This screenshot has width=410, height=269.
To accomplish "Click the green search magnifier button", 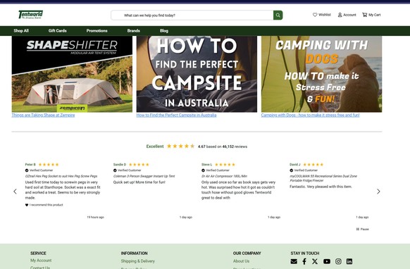I will (278, 15).
